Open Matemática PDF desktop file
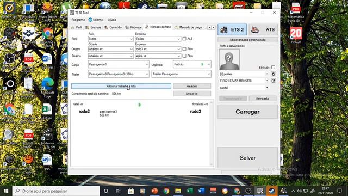348x196 pixels. 296,12
